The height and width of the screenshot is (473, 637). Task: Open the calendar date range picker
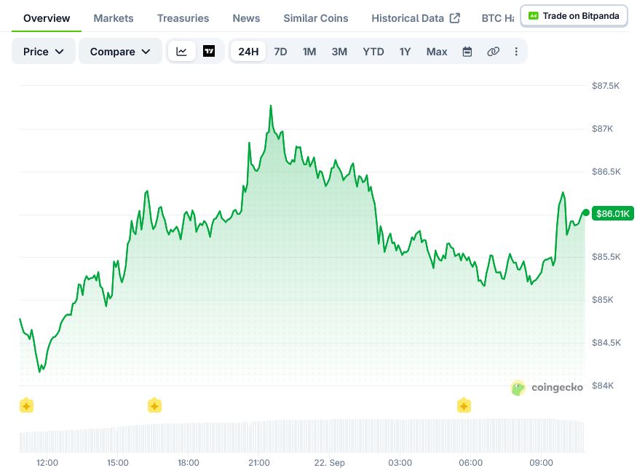pyautogui.click(x=467, y=52)
